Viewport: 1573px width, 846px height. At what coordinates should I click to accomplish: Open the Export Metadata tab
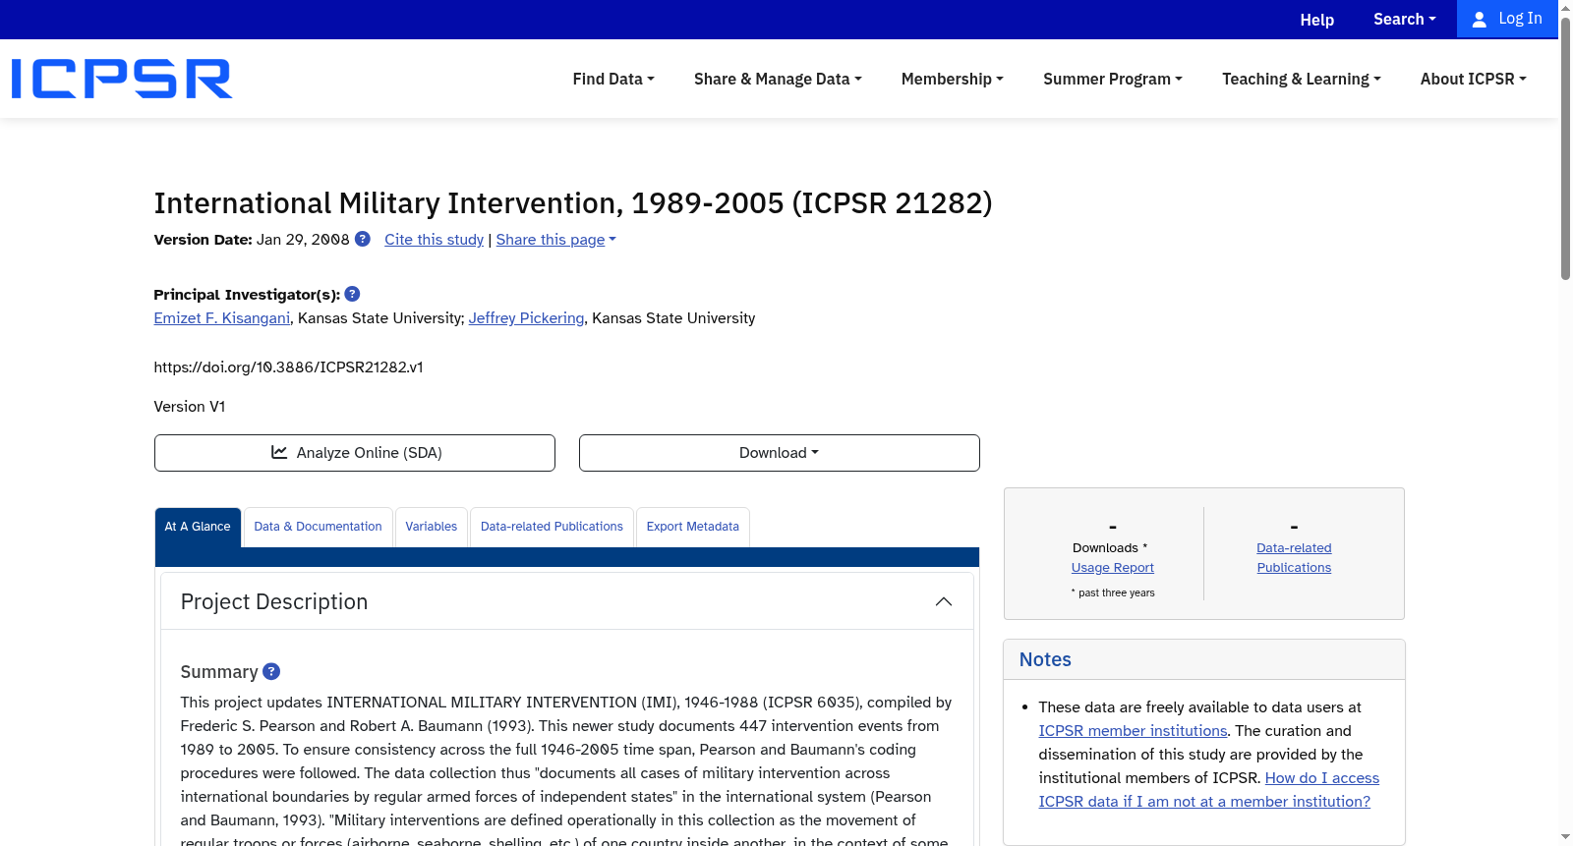[x=693, y=527]
